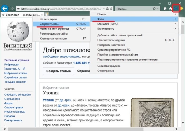
Task: Click the search magnifier icon
Action: (x=154, y=9)
